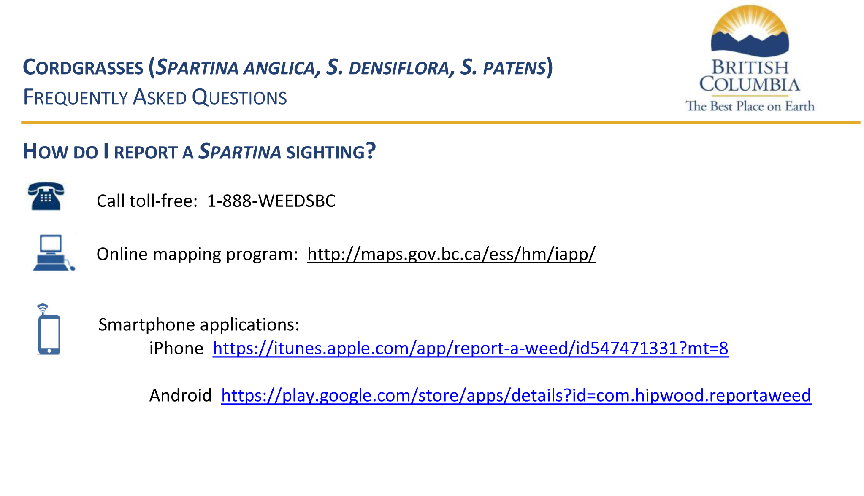Click the Android label text

click(x=180, y=396)
